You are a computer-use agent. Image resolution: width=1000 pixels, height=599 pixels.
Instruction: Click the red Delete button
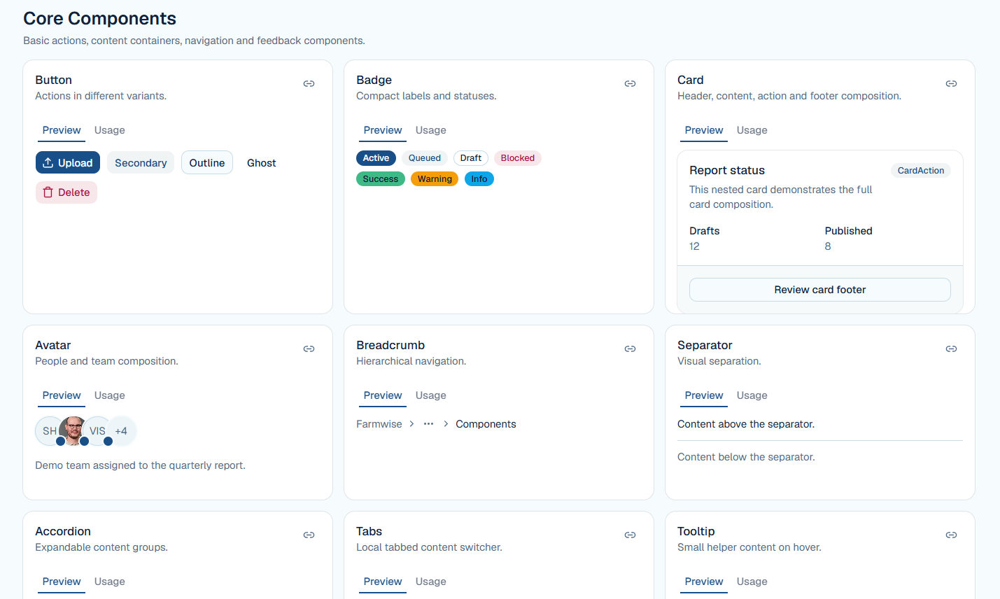66,192
